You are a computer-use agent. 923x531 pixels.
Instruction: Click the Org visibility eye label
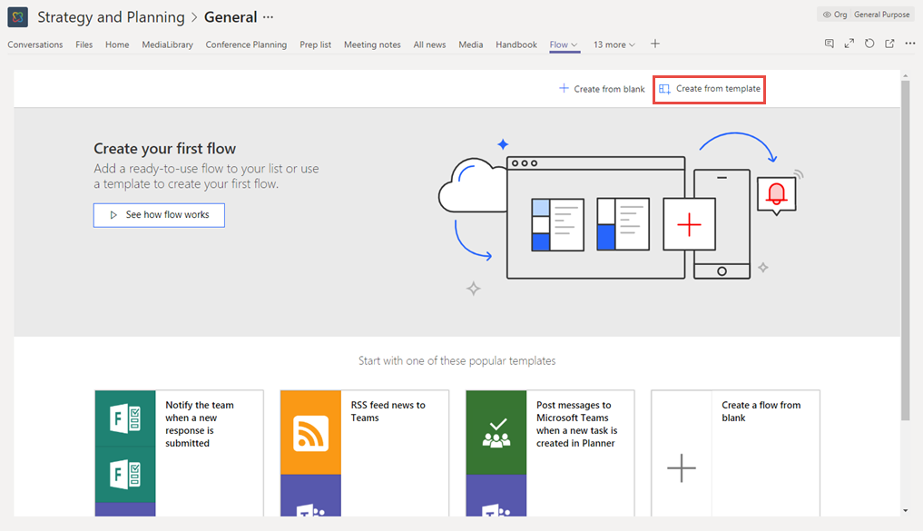click(833, 15)
